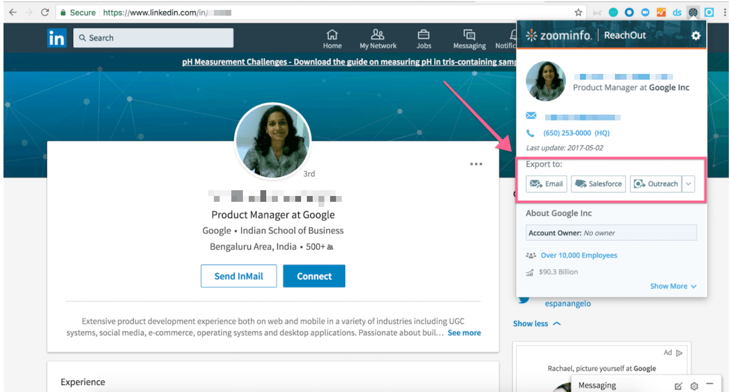Open ZoomInfo ReachOut settings gear

click(x=695, y=35)
